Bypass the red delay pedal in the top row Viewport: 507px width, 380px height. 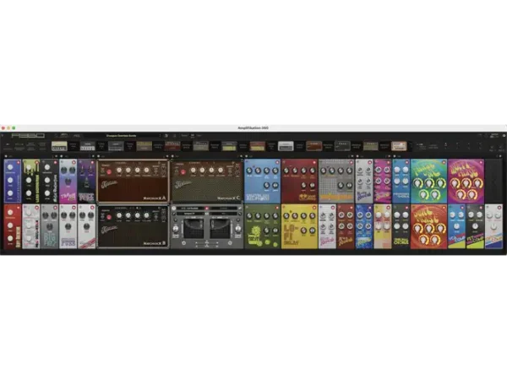(314, 162)
